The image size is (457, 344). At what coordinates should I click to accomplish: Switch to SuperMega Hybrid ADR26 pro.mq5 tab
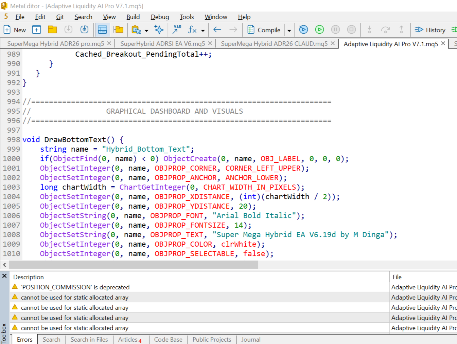(x=56, y=44)
